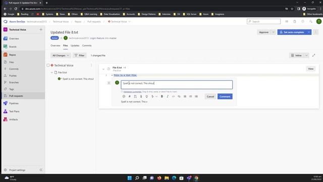The image size is (323, 182).
Task: Open Artifacts in the sidebar
Action: pyautogui.click(x=23, y=119)
